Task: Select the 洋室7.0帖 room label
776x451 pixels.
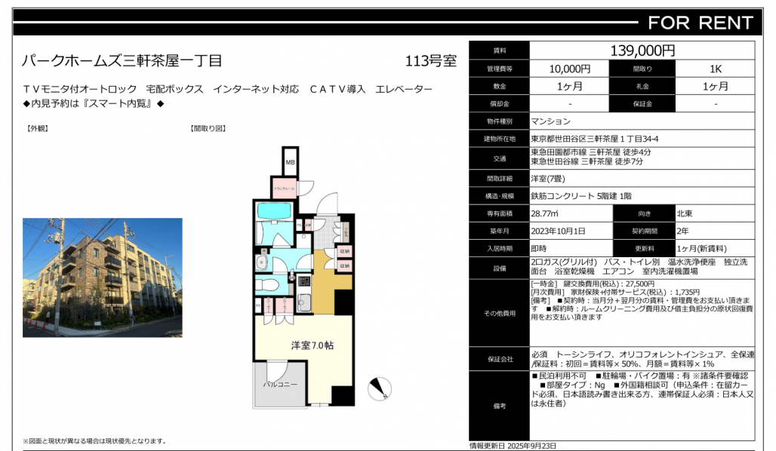Action: 313,345
